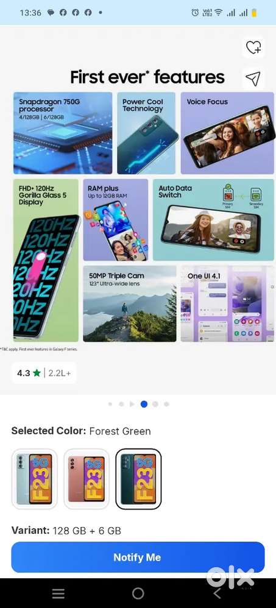Tap the 50MP Triple Cam tile

point(130,303)
